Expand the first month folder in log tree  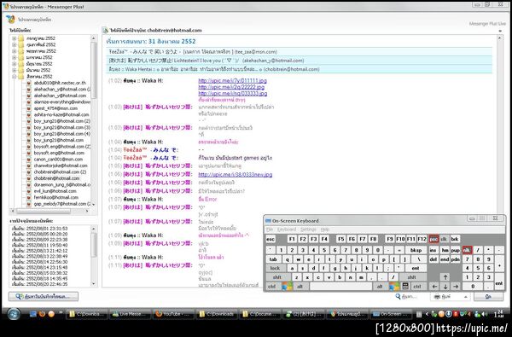[x=14, y=38]
